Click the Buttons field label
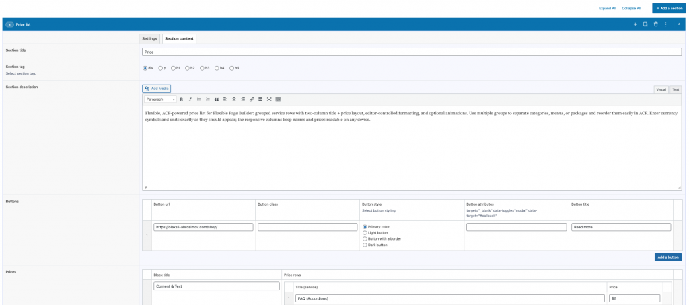 pyautogui.click(x=12, y=202)
